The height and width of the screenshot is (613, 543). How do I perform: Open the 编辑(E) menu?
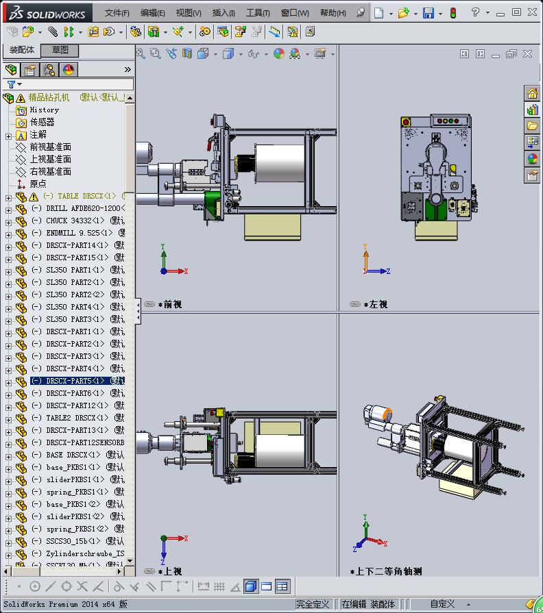[x=153, y=13]
